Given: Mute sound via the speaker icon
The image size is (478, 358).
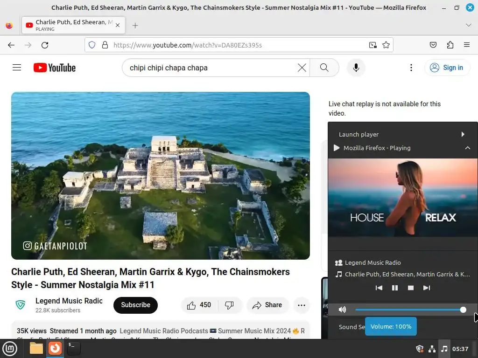Looking at the screenshot, I should 342,310.
